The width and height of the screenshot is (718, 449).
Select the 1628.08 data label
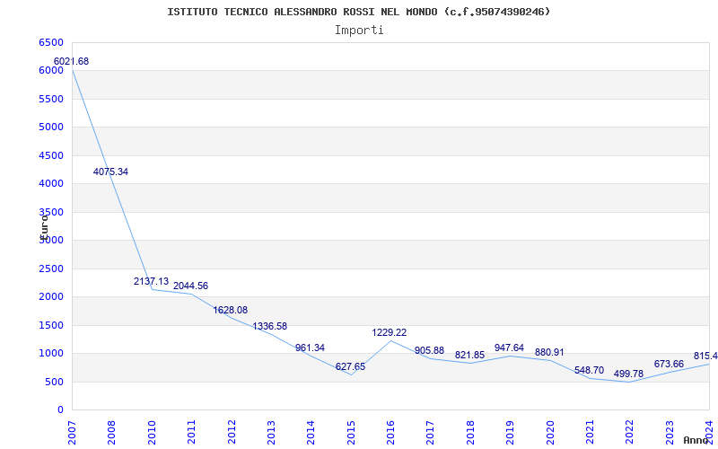click(x=231, y=310)
